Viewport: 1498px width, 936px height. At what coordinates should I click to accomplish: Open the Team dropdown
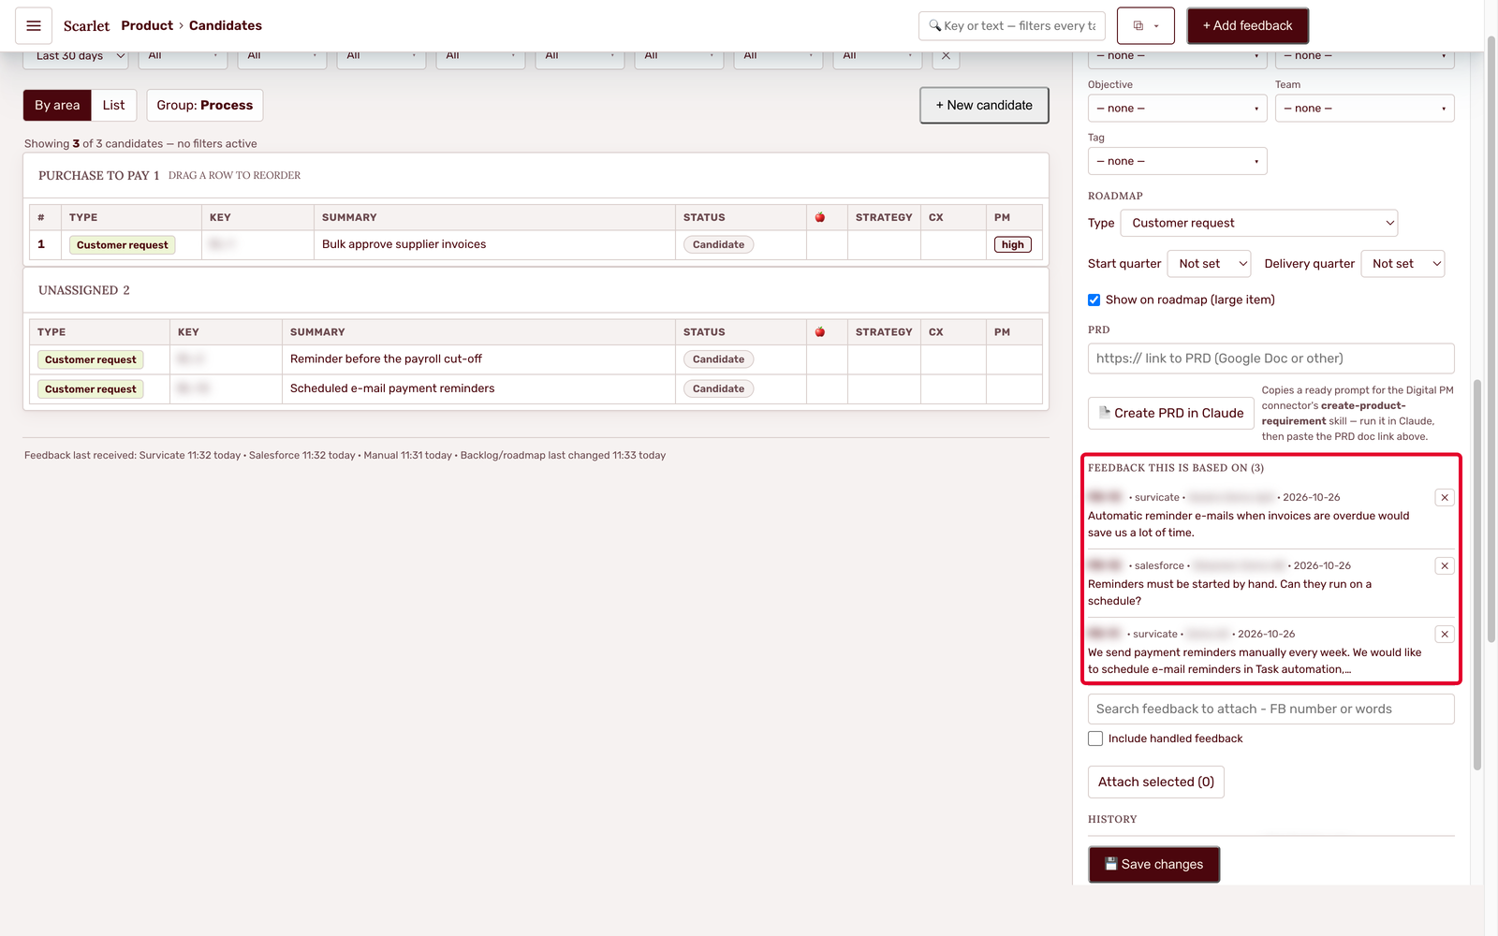click(x=1365, y=109)
